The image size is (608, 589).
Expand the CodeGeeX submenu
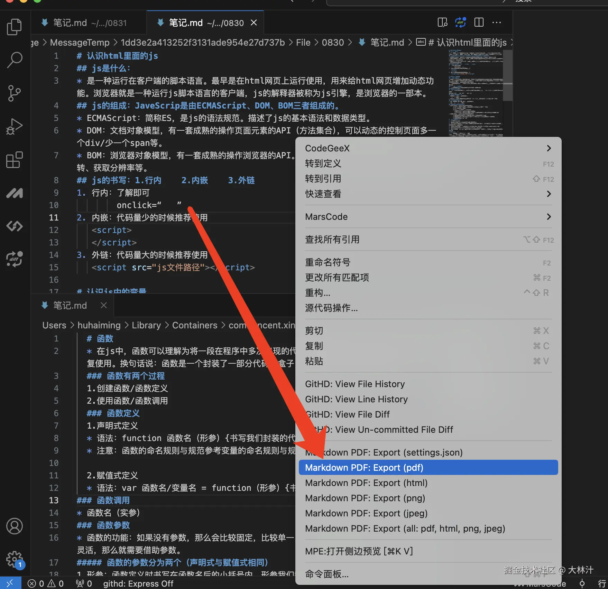point(428,148)
